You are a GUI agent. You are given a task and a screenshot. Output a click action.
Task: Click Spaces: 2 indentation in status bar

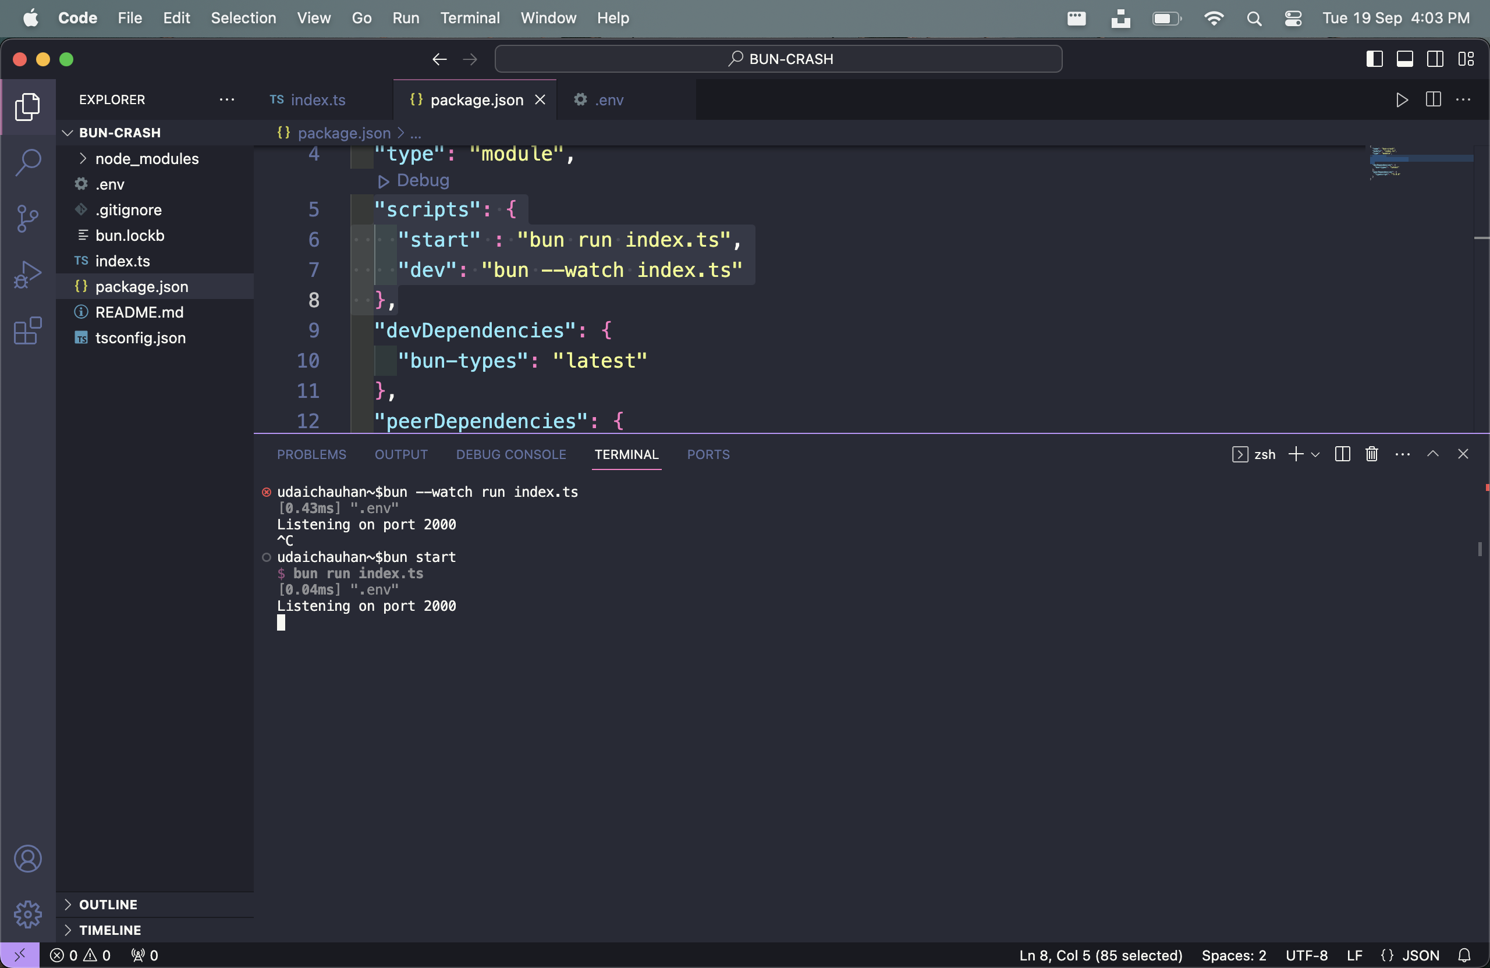click(1233, 955)
